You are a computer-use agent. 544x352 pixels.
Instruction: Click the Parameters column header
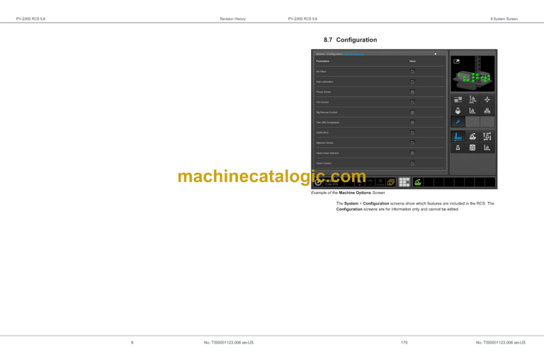pos(323,62)
